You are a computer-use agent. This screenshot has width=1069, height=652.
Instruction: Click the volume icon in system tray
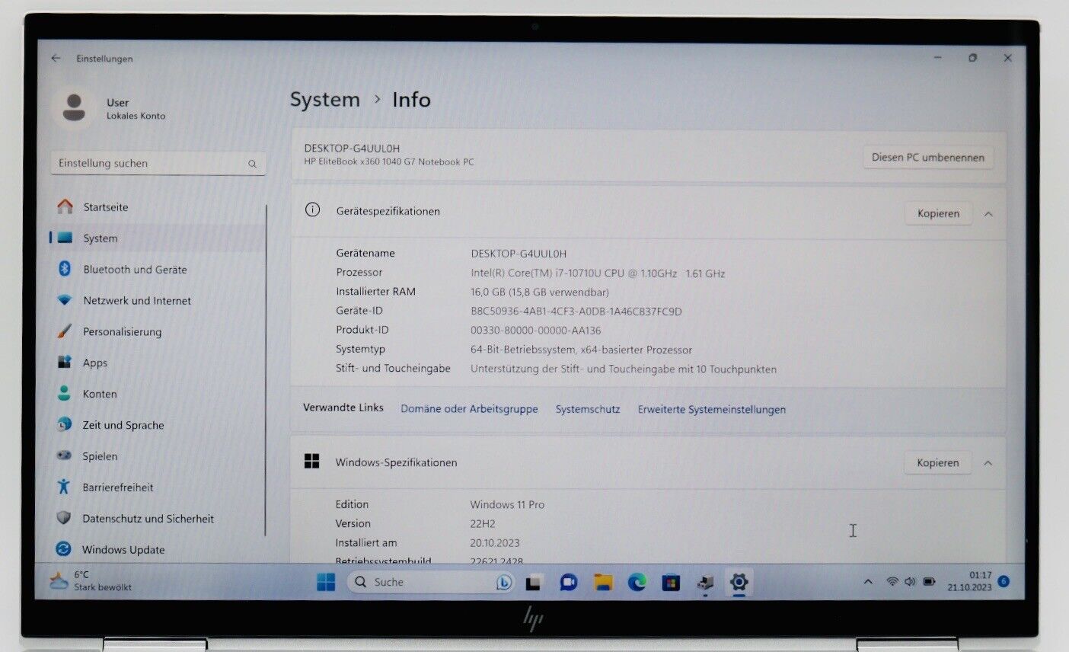tap(910, 582)
